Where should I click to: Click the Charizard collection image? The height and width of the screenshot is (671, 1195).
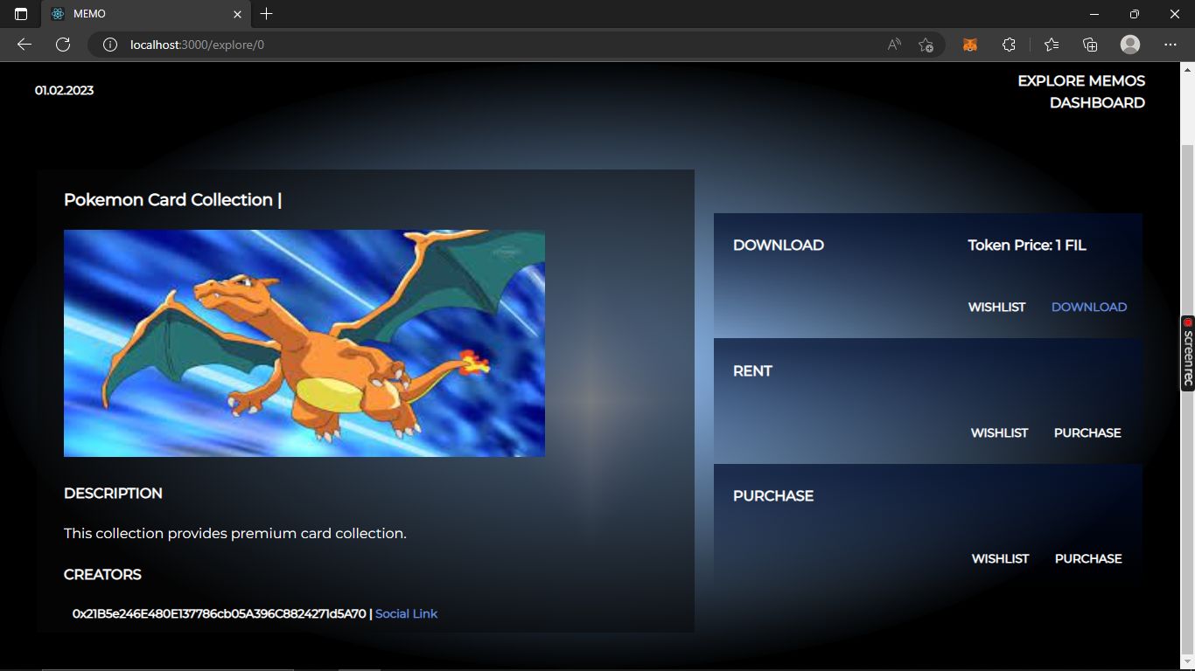point(304,343)
